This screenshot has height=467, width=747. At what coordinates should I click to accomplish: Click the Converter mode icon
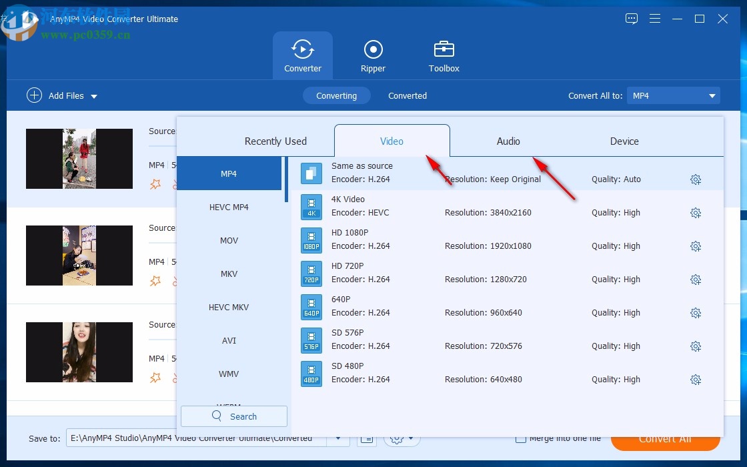click(x=302, y=50)
